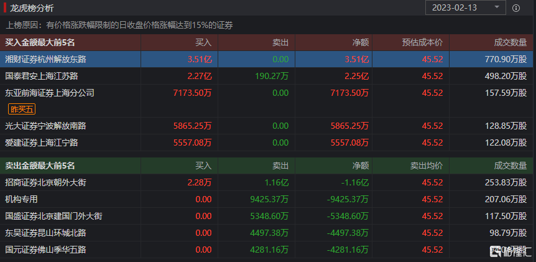Click the 122.08万股 volume cell

(506, 143)
